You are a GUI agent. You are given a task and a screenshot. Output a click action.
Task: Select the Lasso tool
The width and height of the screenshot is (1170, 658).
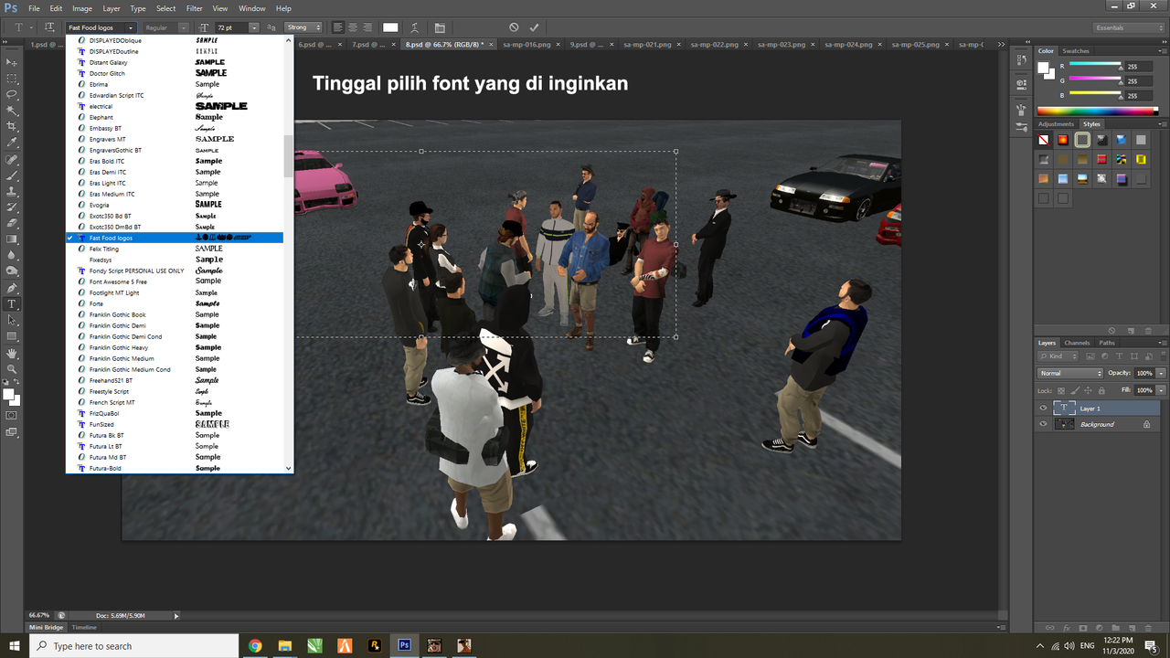12,94
